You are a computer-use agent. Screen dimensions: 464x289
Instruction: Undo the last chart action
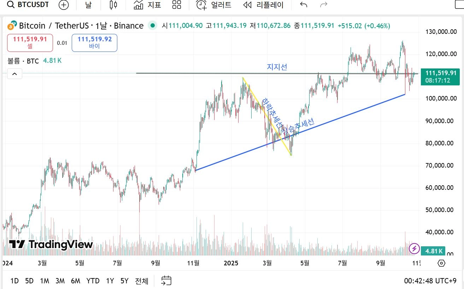point(303,5)
